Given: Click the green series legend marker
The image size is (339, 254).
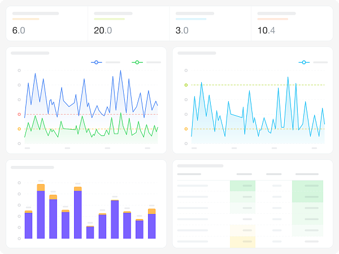Looking at the screenshot, I should point(137,62).
